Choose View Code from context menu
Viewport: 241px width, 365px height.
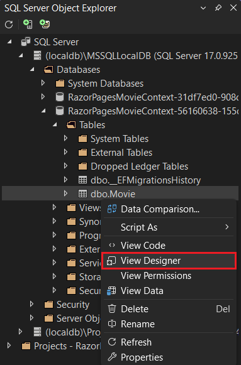[169, 246]
